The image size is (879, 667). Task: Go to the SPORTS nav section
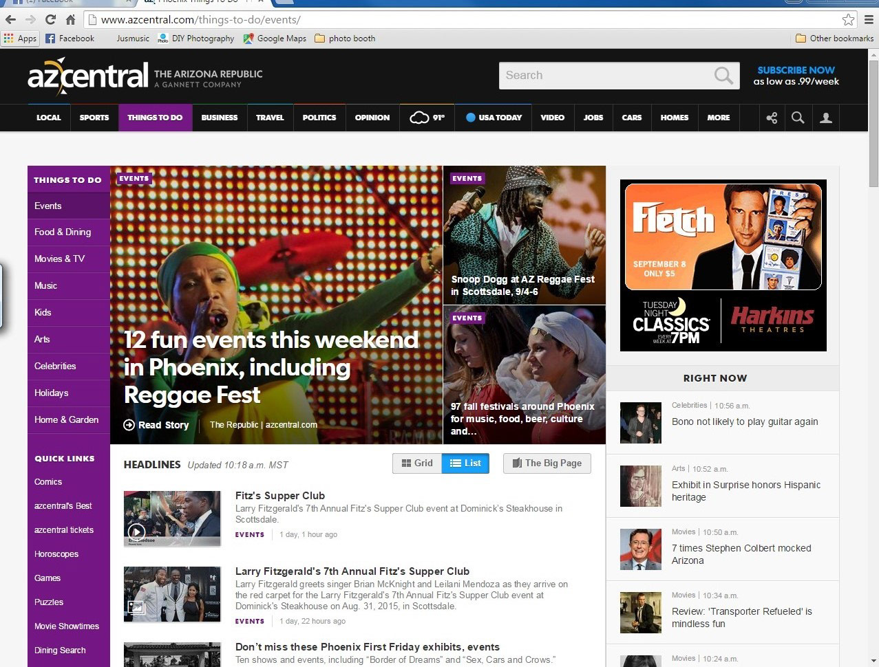[x=94, y=118]
